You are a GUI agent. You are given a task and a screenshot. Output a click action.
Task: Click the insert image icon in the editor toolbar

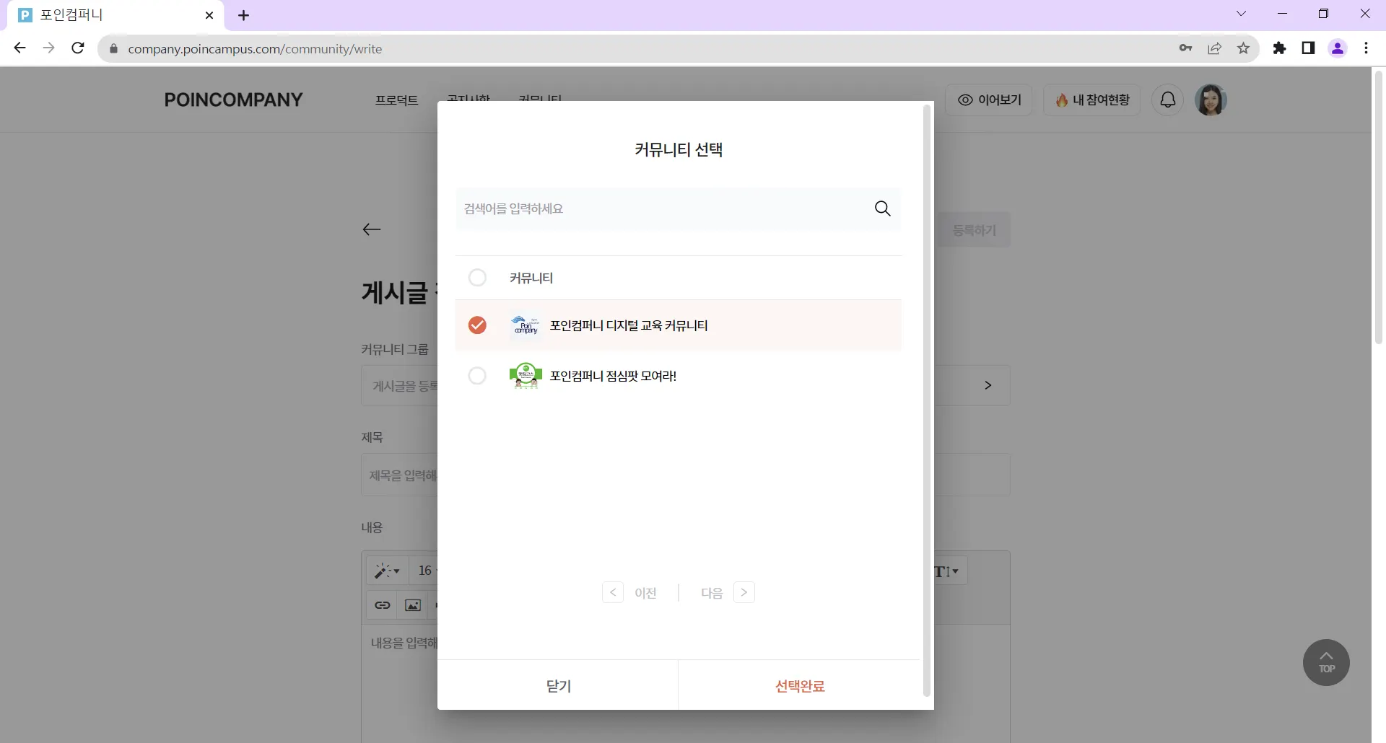point(413,605)
